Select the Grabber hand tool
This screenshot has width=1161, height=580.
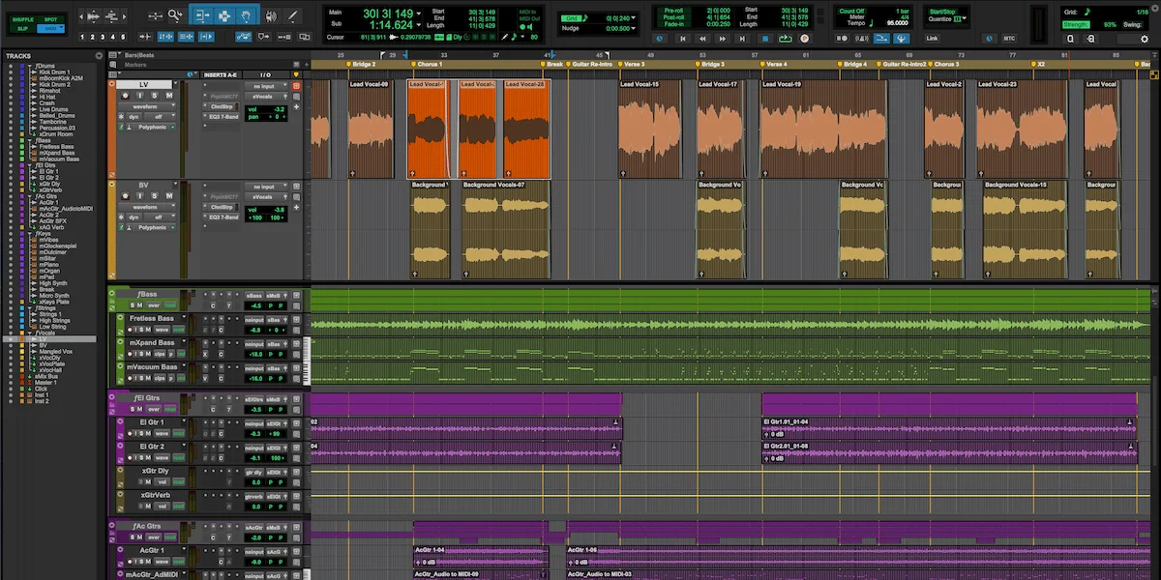click(248, 15)
